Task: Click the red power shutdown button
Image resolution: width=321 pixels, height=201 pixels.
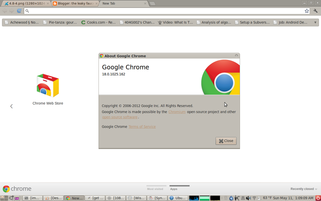Action: pyautogui.click(x=318, y=198)
